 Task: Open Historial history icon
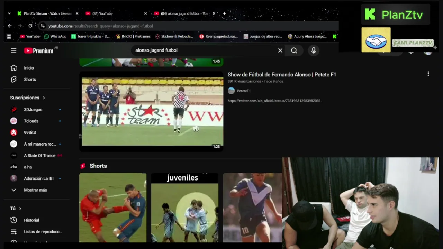pyautogui.click(x=13, y=220)
